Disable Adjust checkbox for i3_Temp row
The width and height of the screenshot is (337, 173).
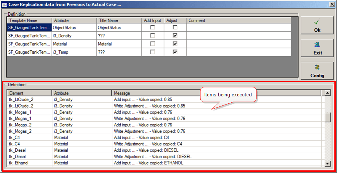click(x=175, y=52)
